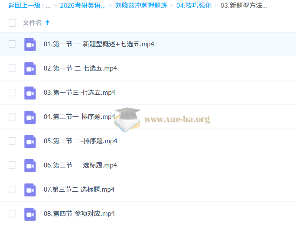Expand the collapsed ... breadcrumb path
Image resolution: width=296 pixels, height=225 pixels.
pos(48,6)
